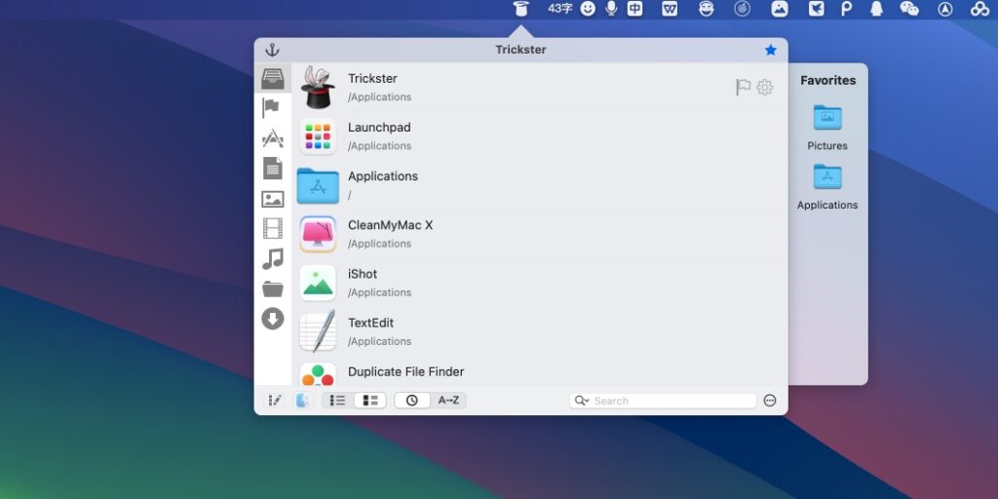Click the microphone menu bar icon
Viewport: 998px width, 499px height.
[x=612, y=9]
